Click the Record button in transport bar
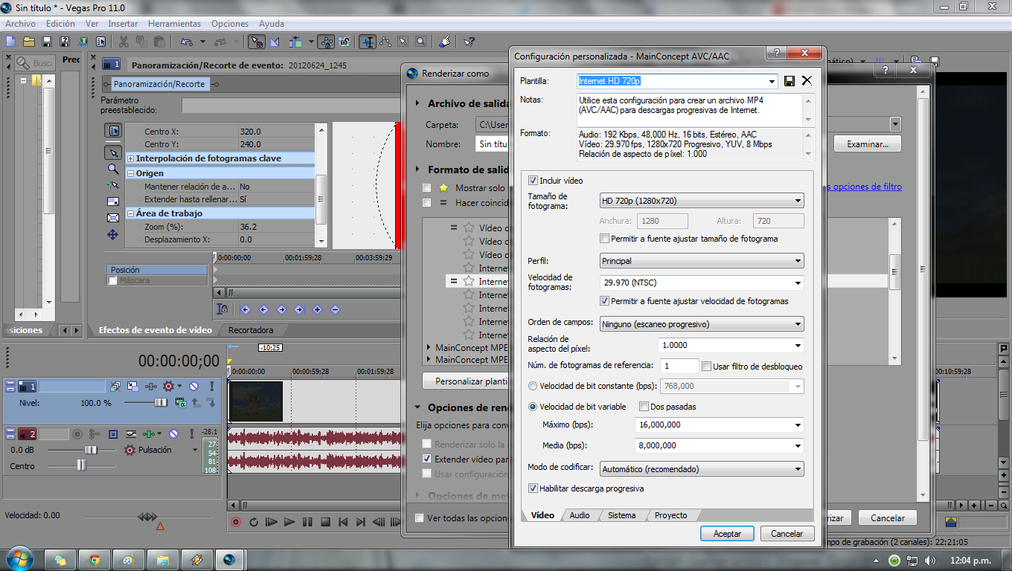 (236, 522)
